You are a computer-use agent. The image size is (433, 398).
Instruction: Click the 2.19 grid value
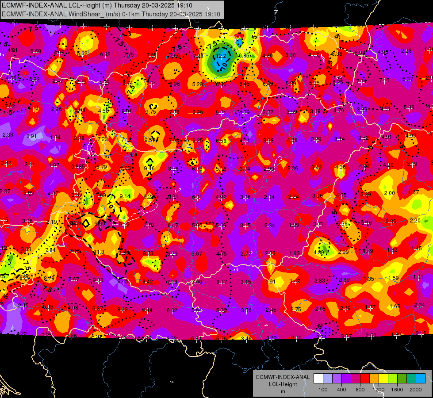[52, 222]
